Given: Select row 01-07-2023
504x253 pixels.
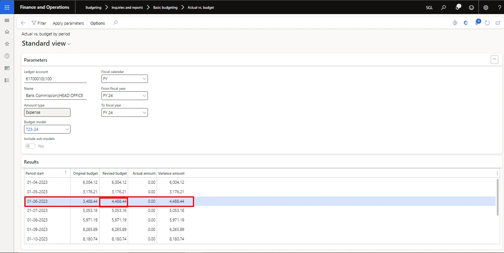Looking at the screenshot, I should 260,210.
